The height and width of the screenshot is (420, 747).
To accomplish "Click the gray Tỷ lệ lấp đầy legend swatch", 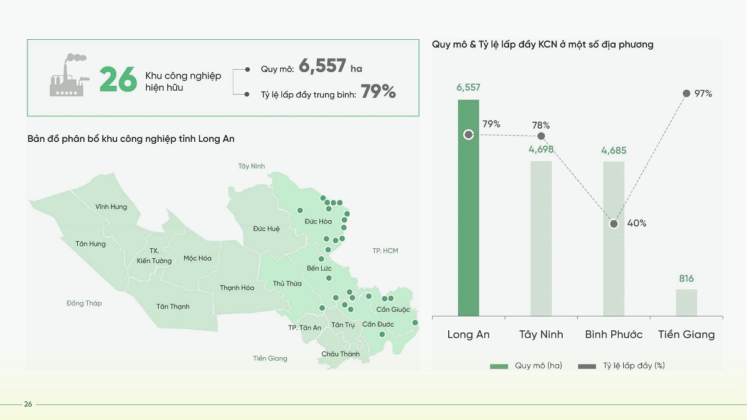I will [587, 366].
